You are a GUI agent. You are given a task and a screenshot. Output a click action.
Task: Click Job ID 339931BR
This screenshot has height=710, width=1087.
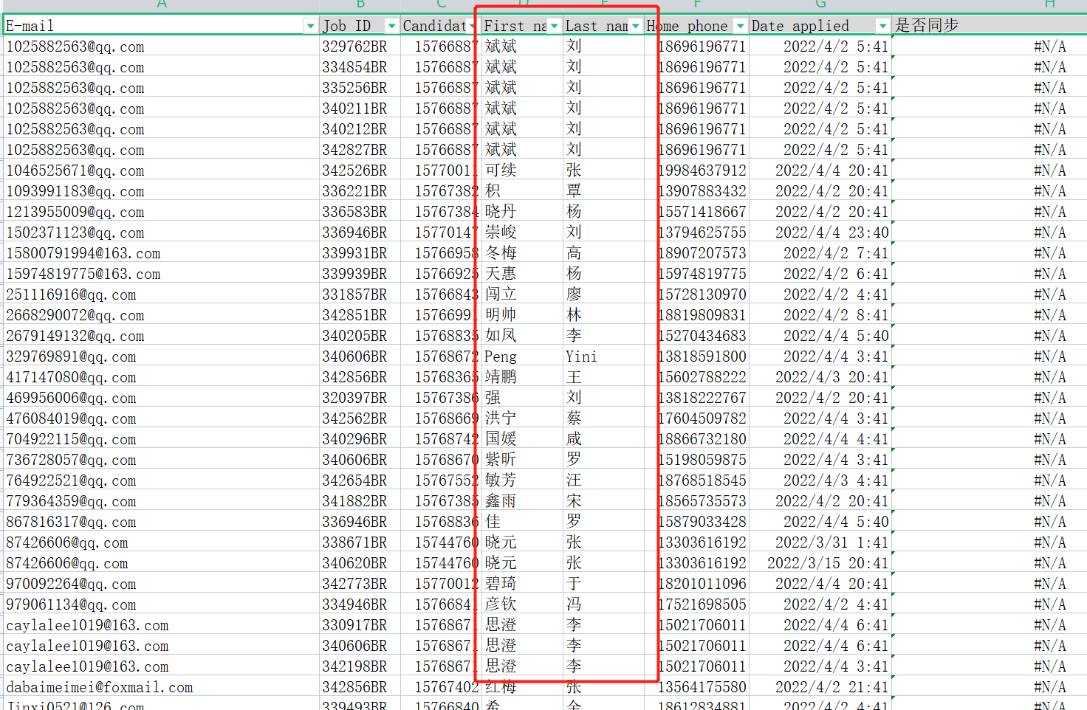tap(354, 253)
